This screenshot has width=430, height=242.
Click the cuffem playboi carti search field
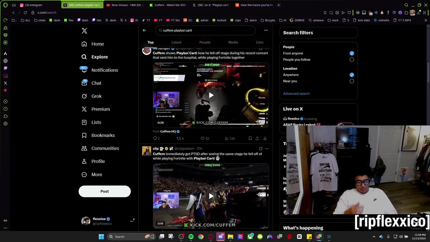click(205, 30)
